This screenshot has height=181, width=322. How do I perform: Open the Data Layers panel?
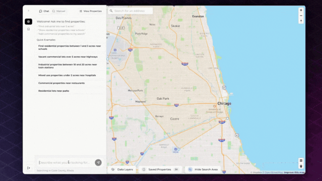[x=122, y=170]
